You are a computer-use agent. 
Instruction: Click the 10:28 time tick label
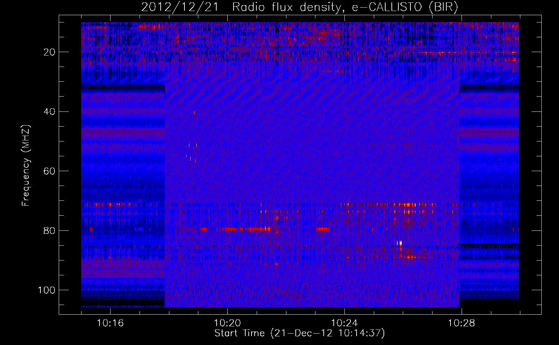(462, 323)
